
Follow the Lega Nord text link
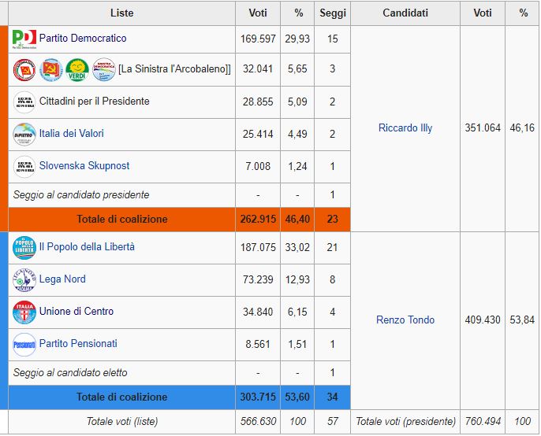coord(62,279)
